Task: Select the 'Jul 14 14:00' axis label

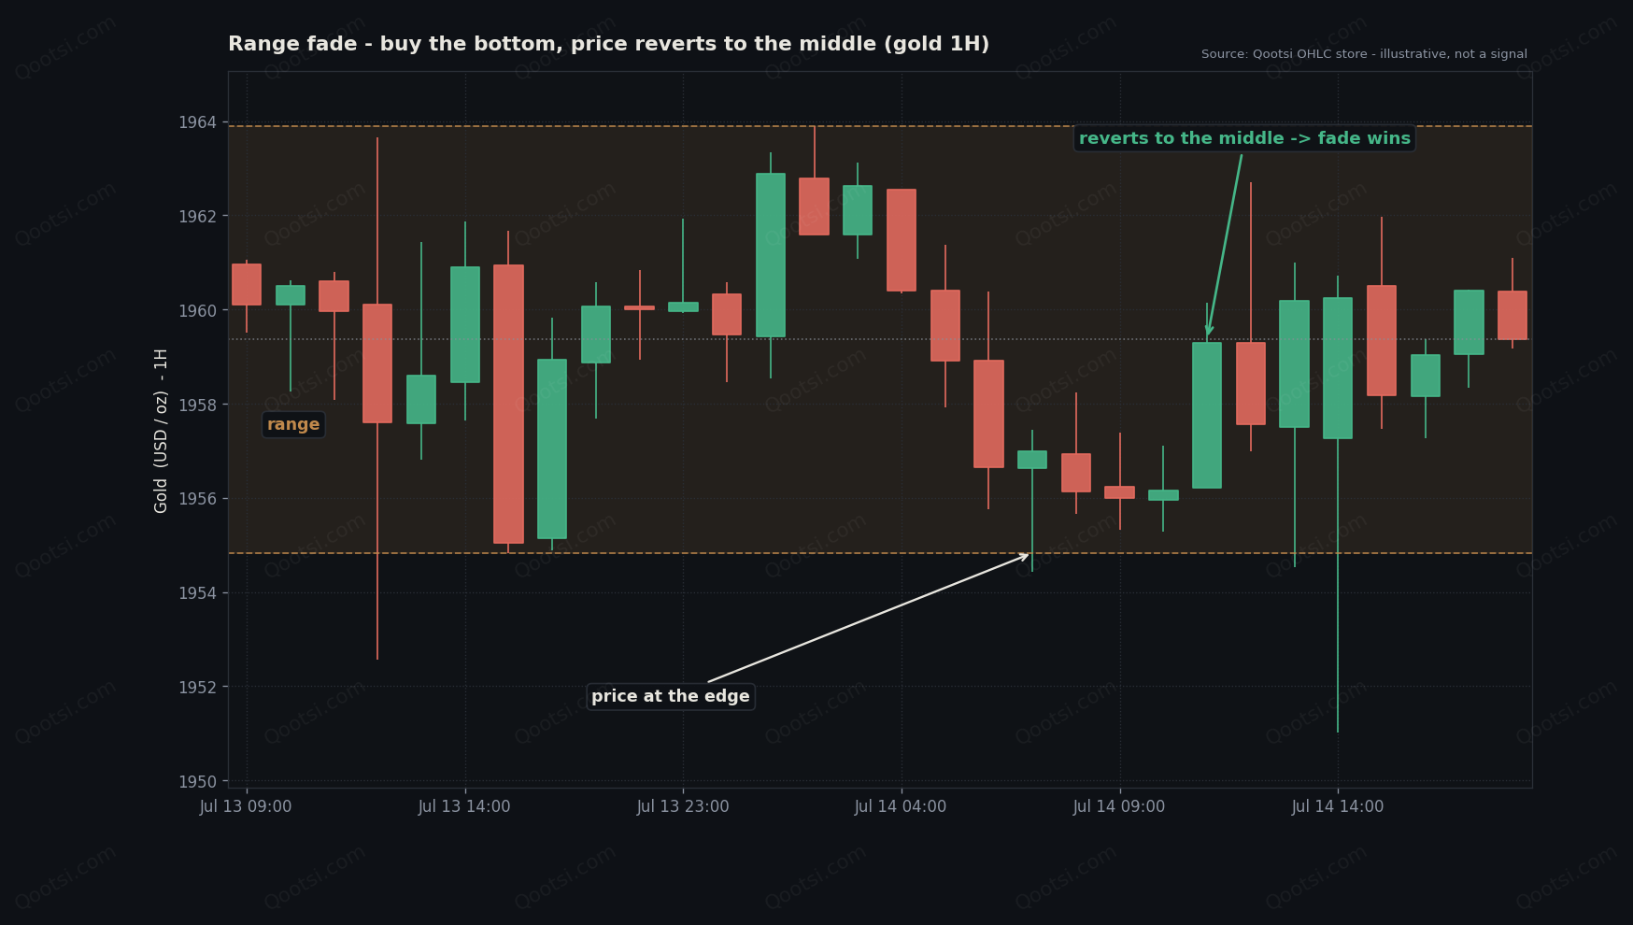Action: (1338, 806)
